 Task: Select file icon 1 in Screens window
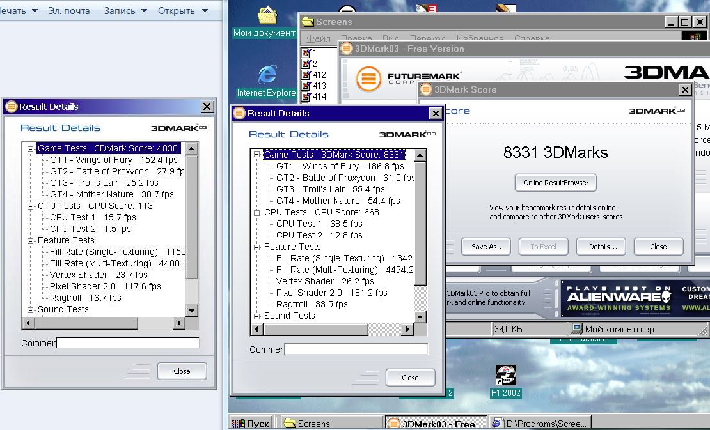pyautogui.click(x=307, y=53)
